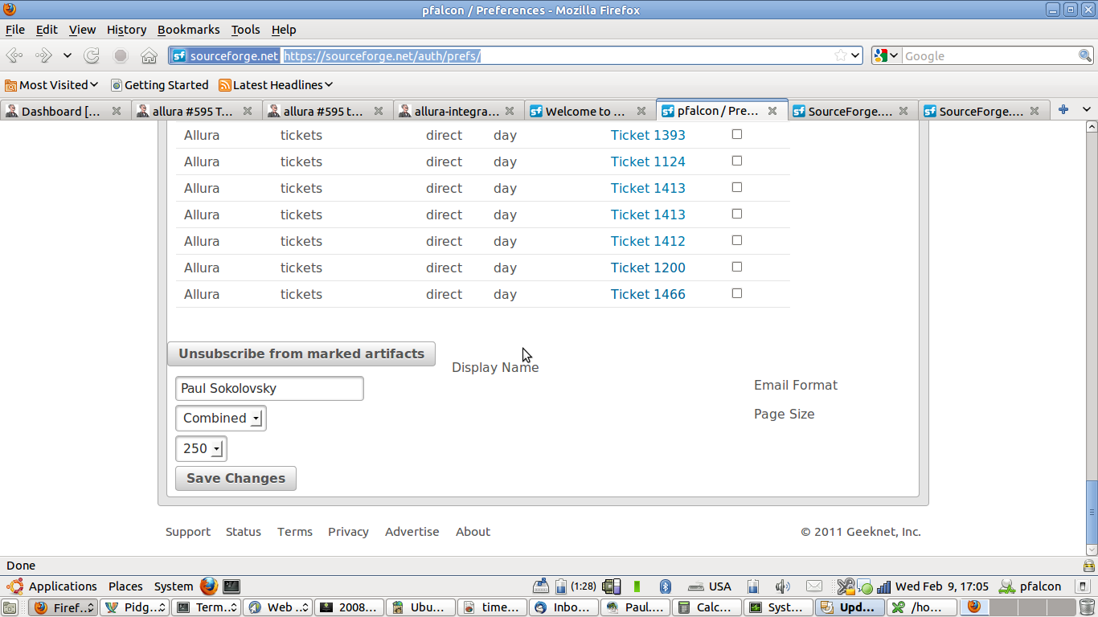Click the Firefox reload page icon
Viewport: 1098px width, 617px height.
[x=92, y=55]
